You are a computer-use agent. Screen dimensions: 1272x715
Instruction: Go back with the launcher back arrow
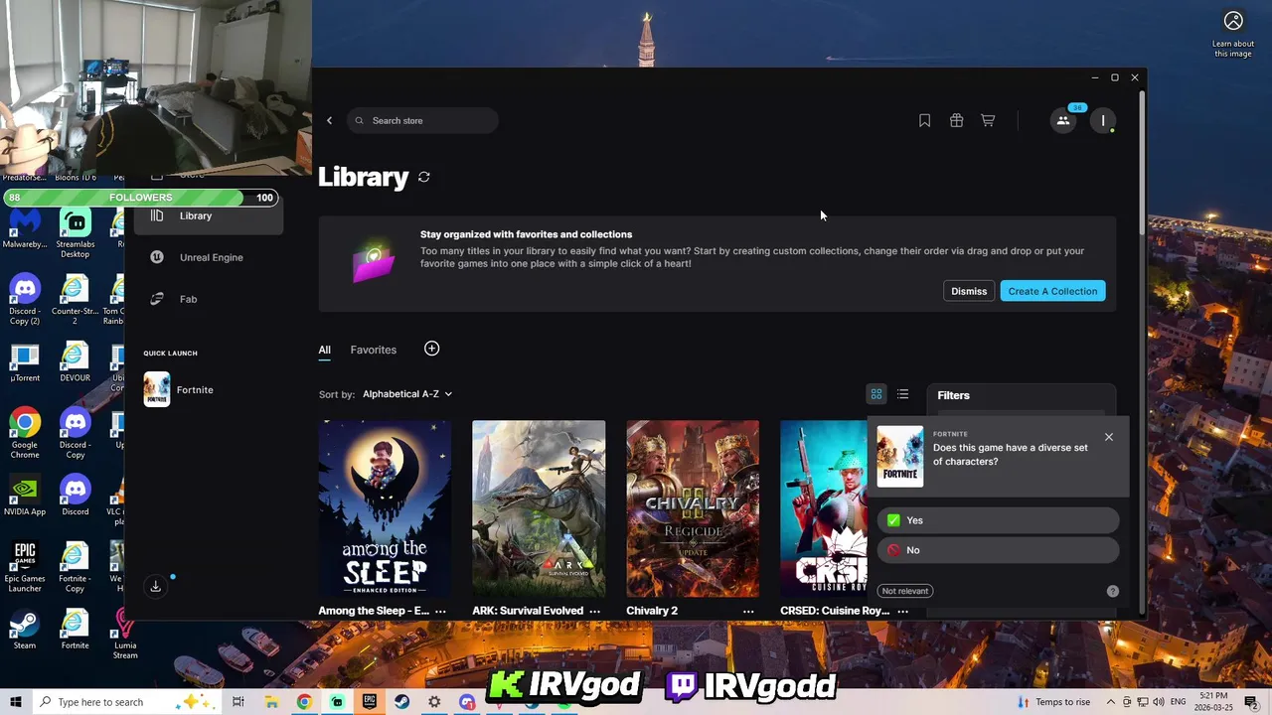tap(329, 120)
